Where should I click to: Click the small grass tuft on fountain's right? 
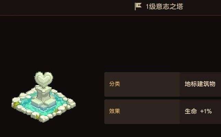pos(57,111)
